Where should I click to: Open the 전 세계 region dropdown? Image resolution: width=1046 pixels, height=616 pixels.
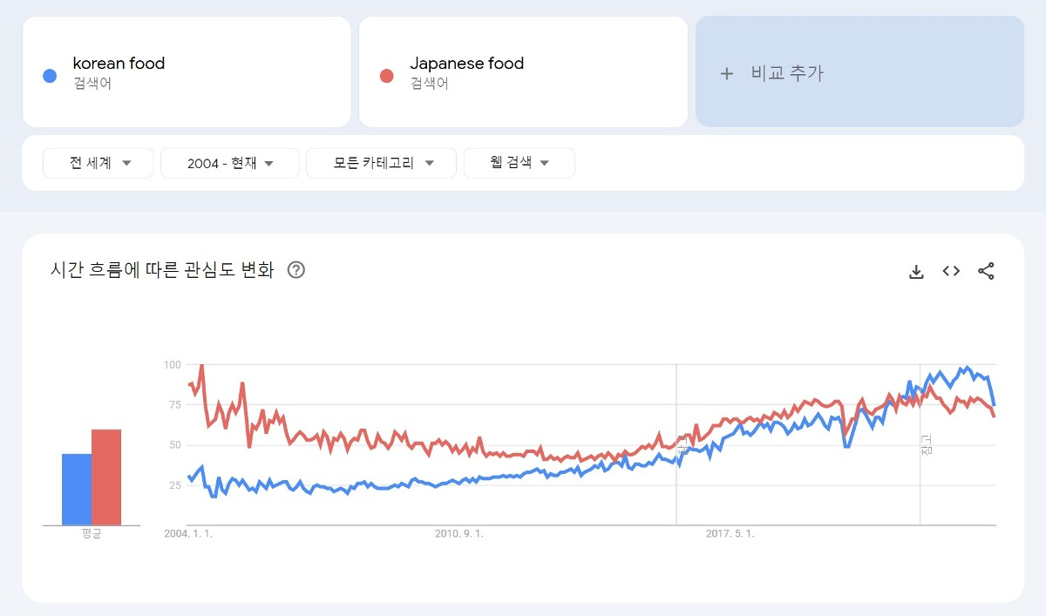coord(98,163)
